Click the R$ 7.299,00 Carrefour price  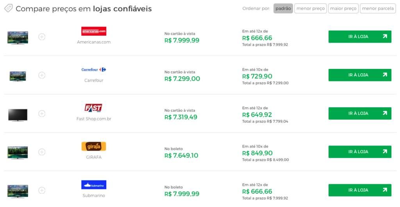(182, 79)
